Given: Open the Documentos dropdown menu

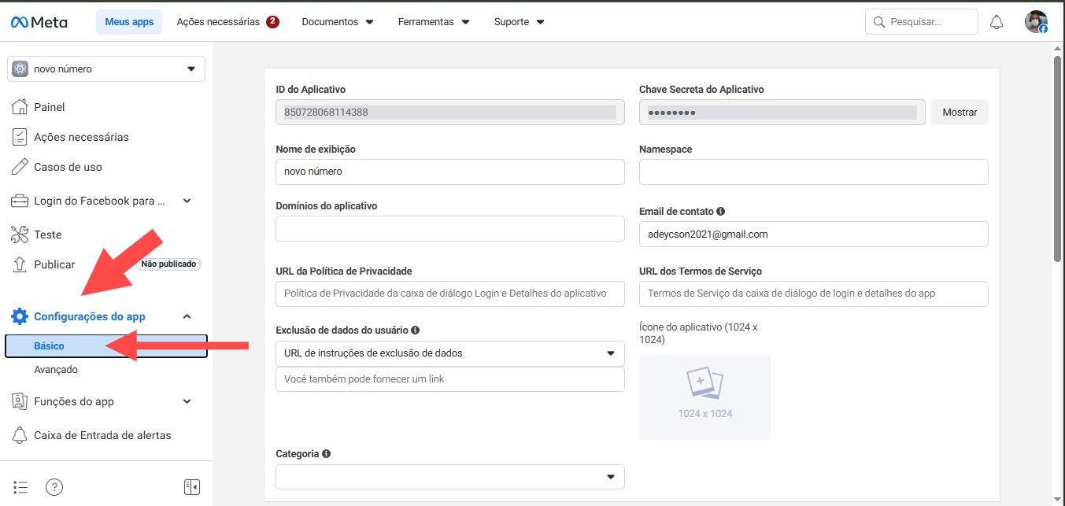Looking at the screenshot, I should click(338, 22).
